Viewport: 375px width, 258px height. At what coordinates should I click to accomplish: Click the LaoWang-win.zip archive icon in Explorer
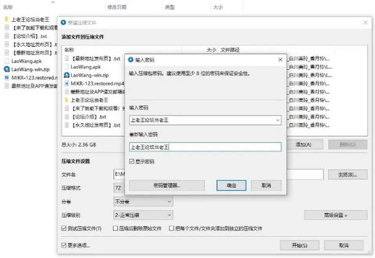(x=7, y=69)
